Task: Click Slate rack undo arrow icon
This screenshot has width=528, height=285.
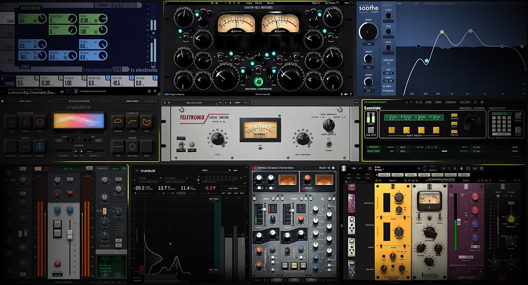Action: point(354,168)
